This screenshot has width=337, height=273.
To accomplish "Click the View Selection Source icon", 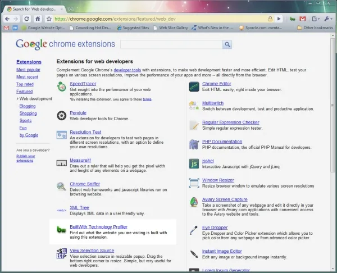I will (x=62, y=253).
